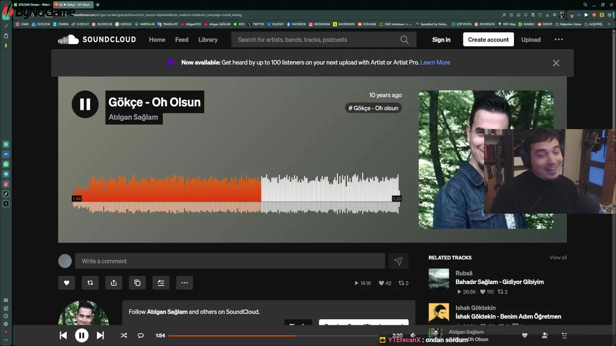Screen dimensions: 616x346
Task: Open the TRANSLATE bookmark
Action: pyautogui.click(x=168, y=24)
